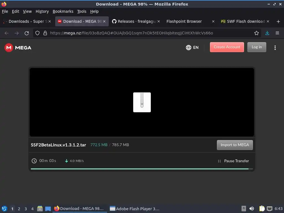Open the file manager taskbar icon
Screen dimensions: 284x213
click(40, 209)
